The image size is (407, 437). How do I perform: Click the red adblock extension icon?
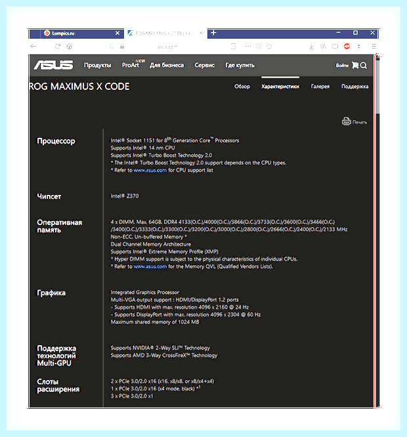click(347, 47)
